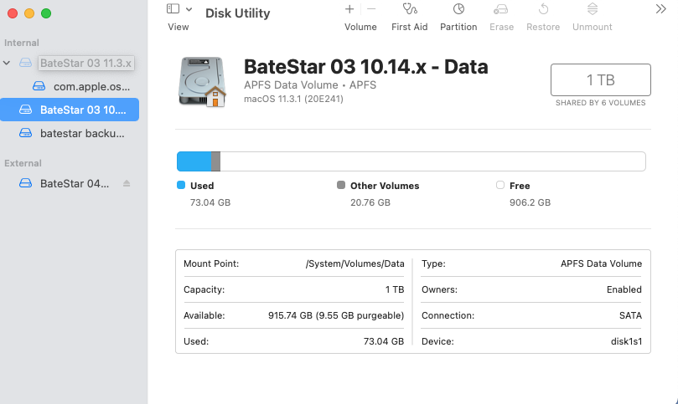Click the com.apple.os drive icon

point(39,86)
